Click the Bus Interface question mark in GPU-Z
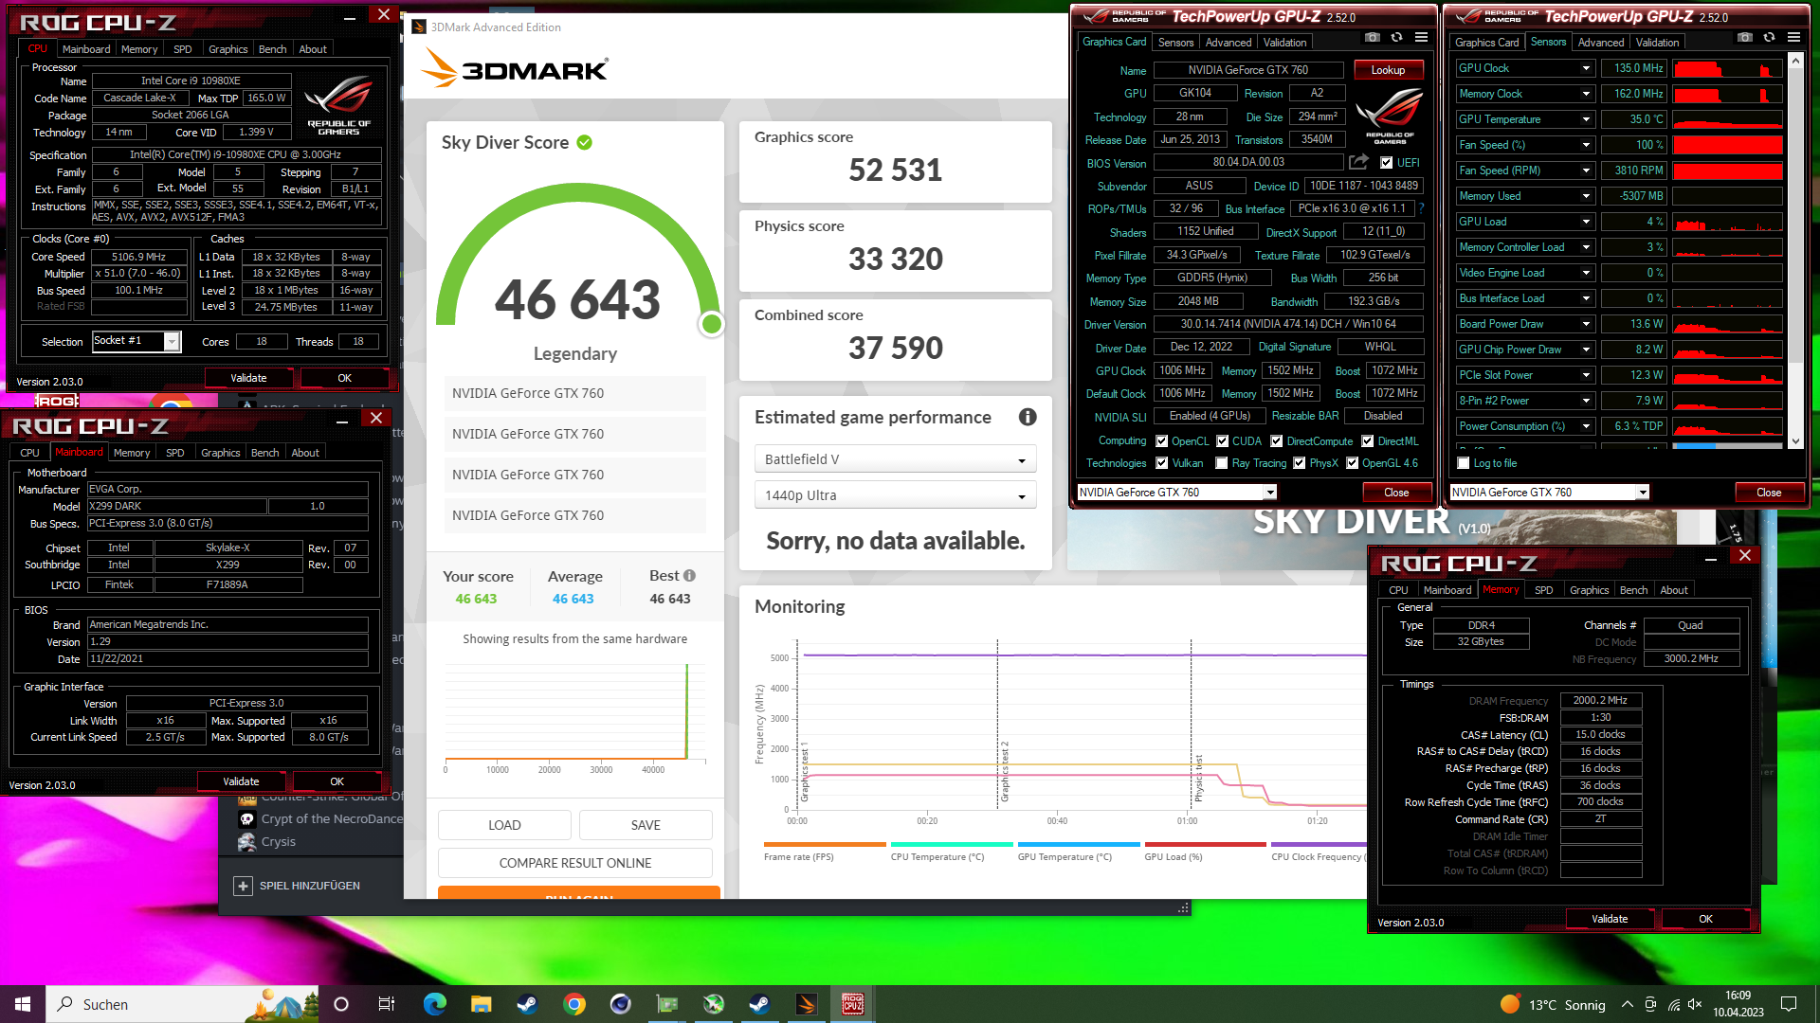This screenshot has width=1820, height=1023. [1421, 208]
